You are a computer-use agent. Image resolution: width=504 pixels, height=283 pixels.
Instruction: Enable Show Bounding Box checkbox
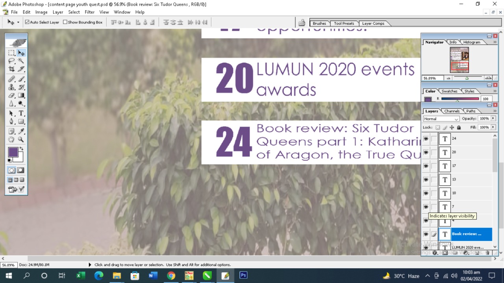(65, 22)
